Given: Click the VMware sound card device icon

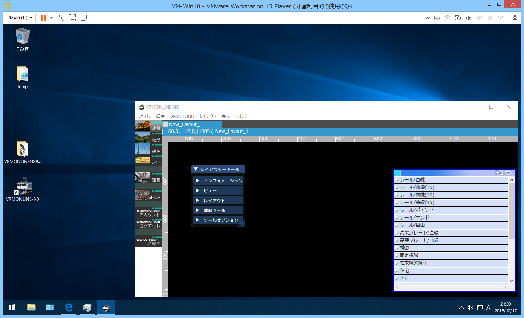Looking at the screenshot, I should tap(469, 18).
